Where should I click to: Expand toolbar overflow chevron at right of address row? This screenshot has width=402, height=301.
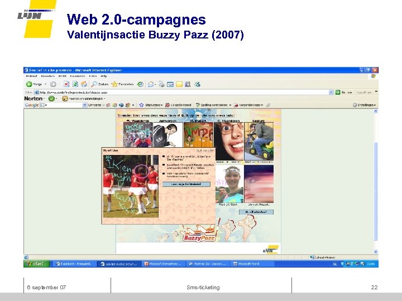pos(376,91)
